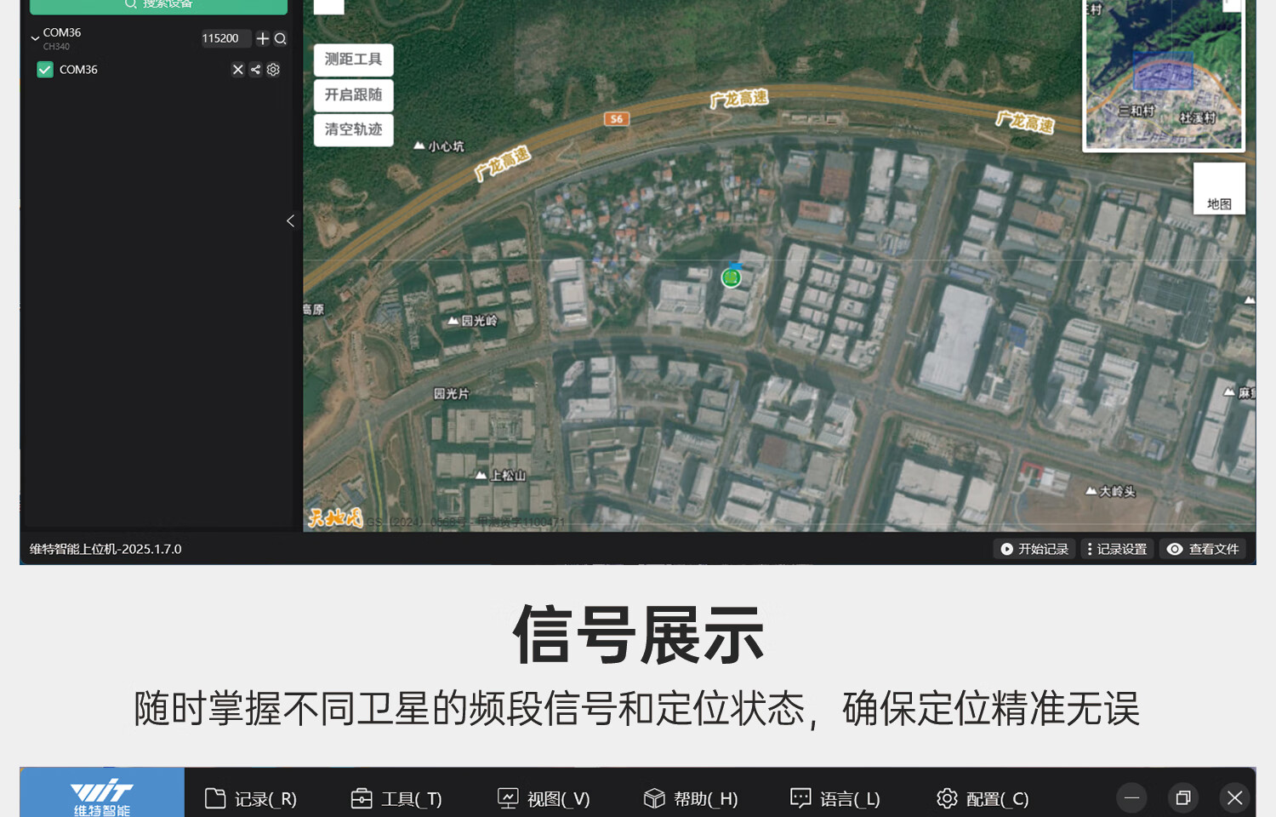
Task: Click the green GPS position marker on map
Action: [x=731, y=277]
